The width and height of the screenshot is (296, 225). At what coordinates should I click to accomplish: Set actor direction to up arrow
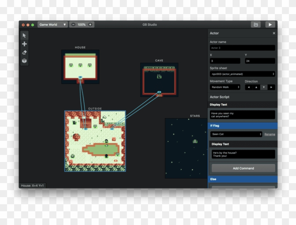[x=256, y=87]
